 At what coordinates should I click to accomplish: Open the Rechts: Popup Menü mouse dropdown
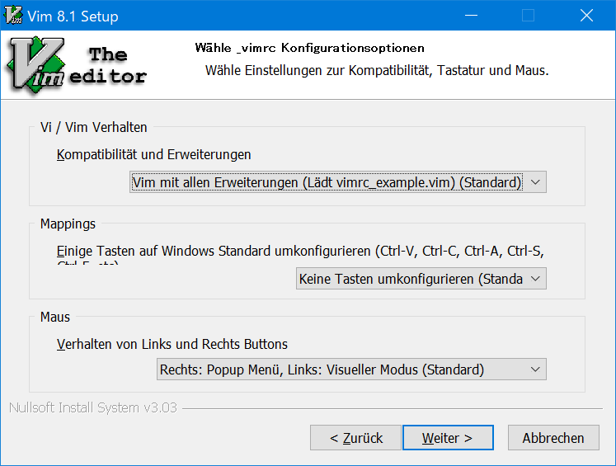tap(351, 370)
